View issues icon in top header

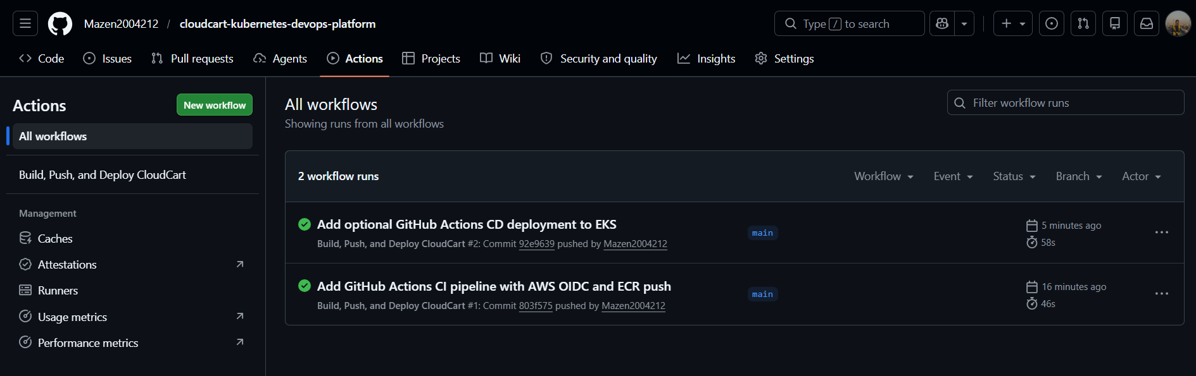tap(1052, 23)
